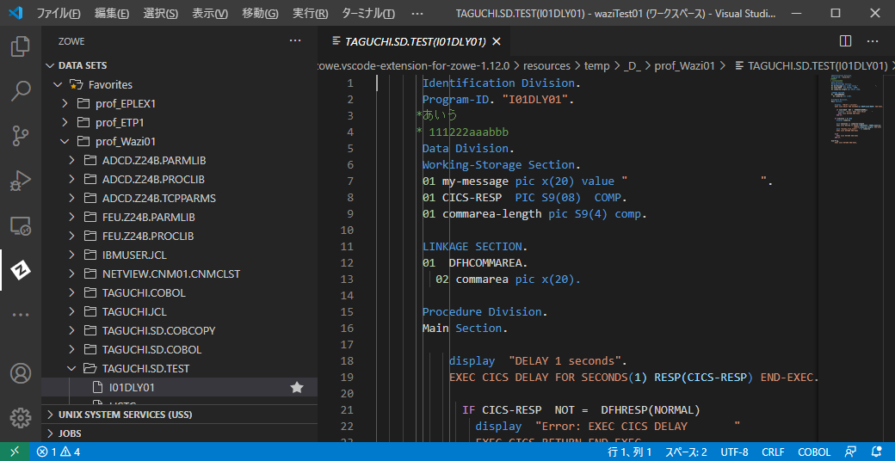Open the Accounts menu icon
This screenshot has width=895, height=461.
point(21,373)
